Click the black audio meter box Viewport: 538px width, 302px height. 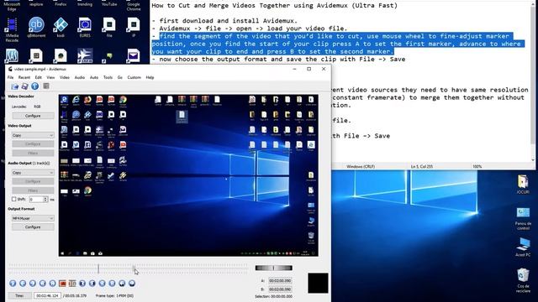pos(318,284)
